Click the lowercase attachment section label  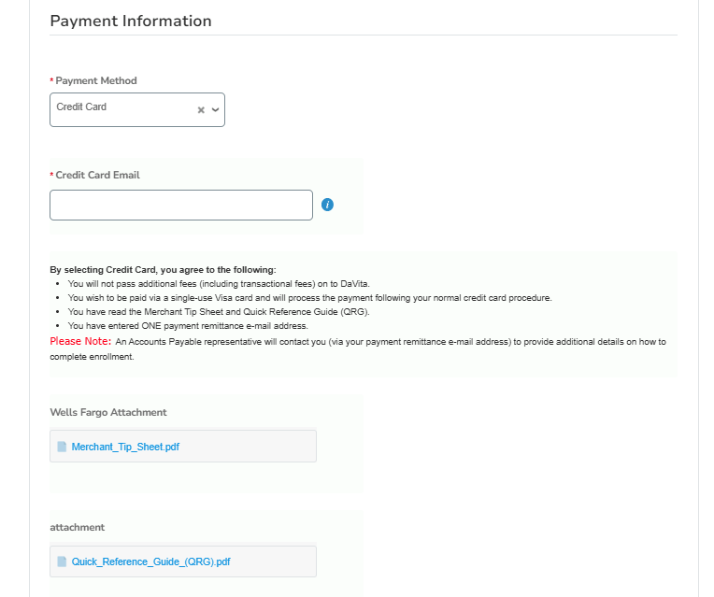(x=78, y=527)
